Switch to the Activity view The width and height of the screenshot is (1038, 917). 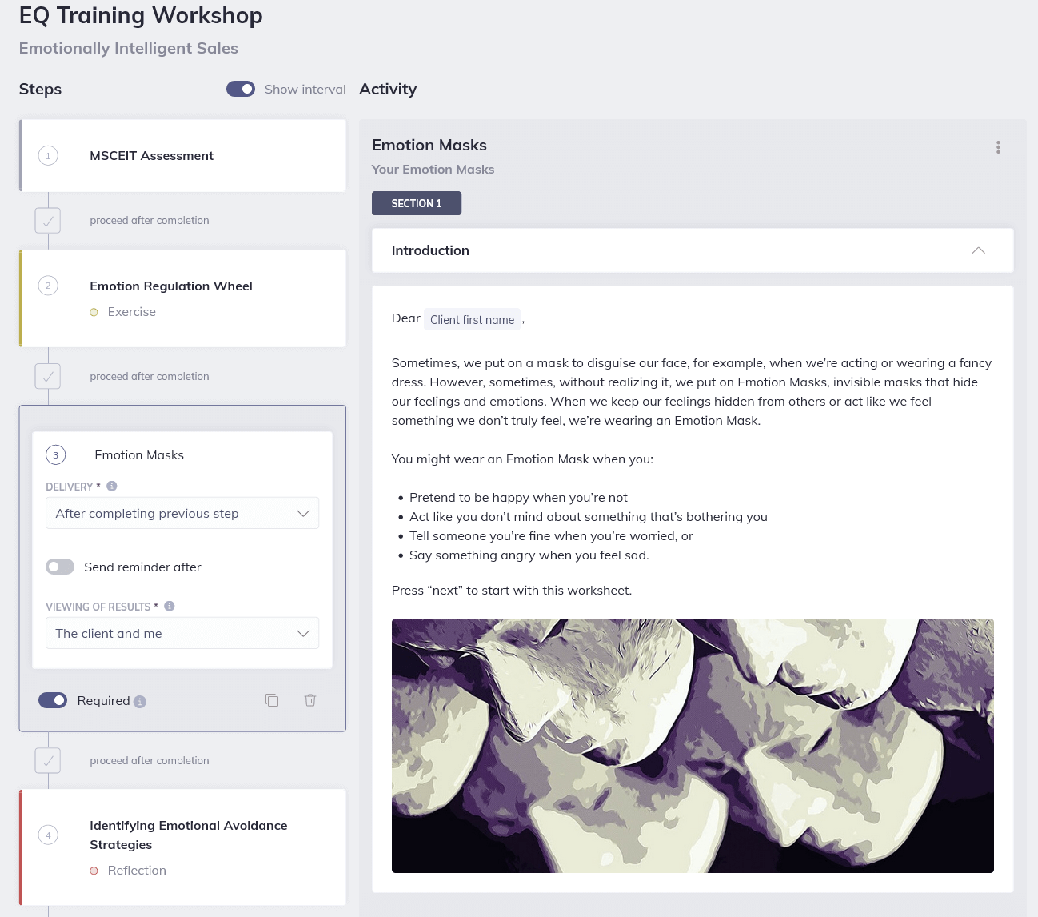point(388,89)
